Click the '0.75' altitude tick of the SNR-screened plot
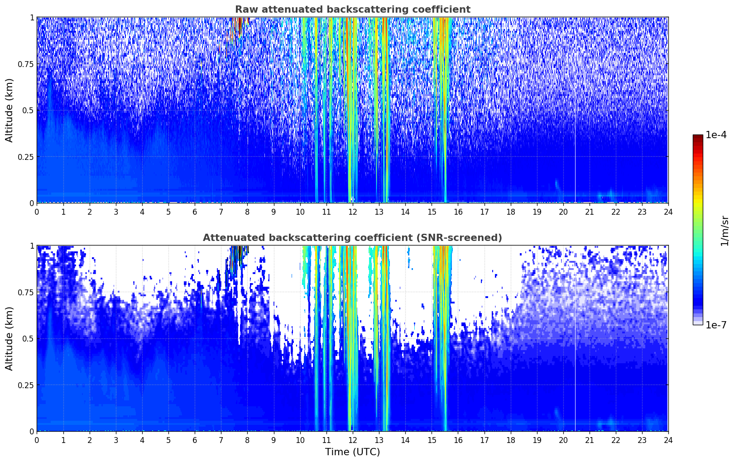Viewport: 734px width, 462px height. coord(26,292)
